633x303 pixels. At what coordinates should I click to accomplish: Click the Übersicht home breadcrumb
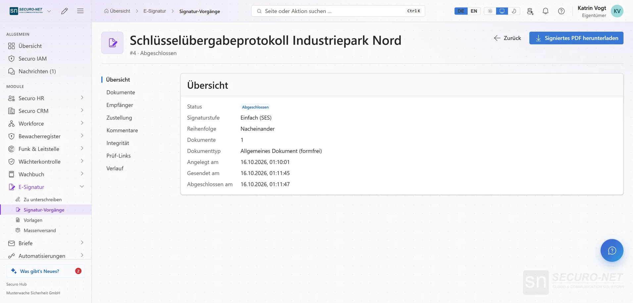(117, 11)
